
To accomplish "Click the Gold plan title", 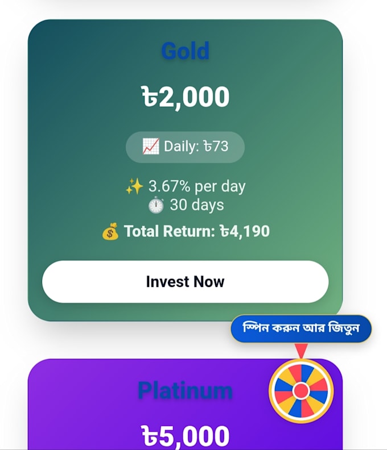I will click(x=185, y=51).
